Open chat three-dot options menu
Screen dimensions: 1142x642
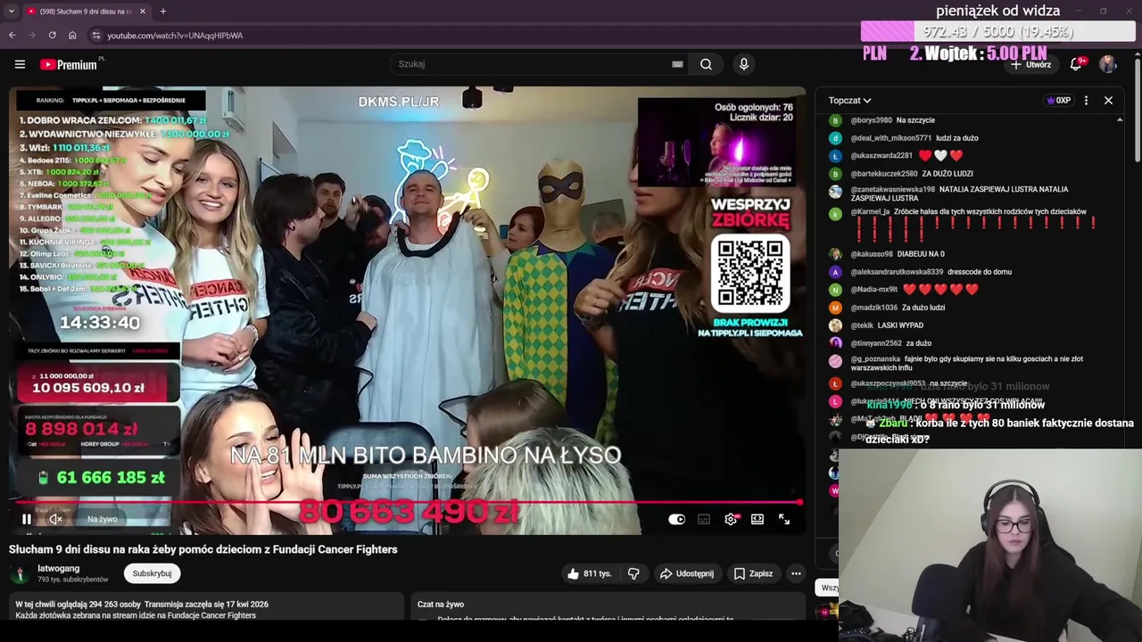(x=1086, y=101)
